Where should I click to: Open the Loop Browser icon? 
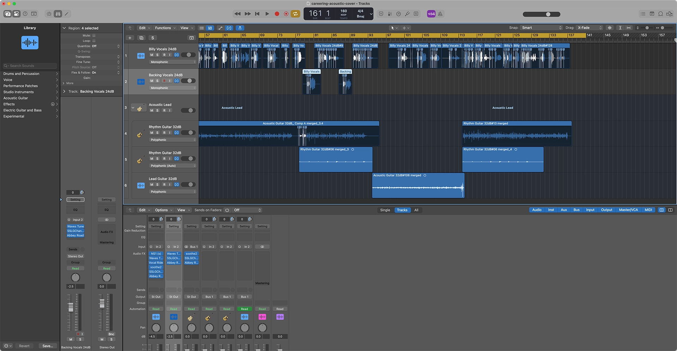660,14
